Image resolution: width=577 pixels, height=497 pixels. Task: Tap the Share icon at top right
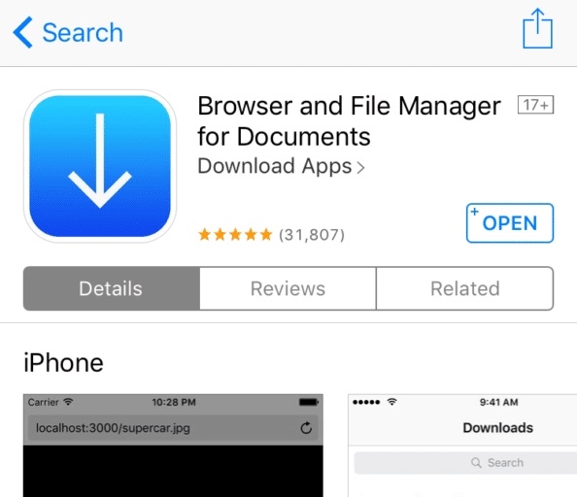click(537, 29)
